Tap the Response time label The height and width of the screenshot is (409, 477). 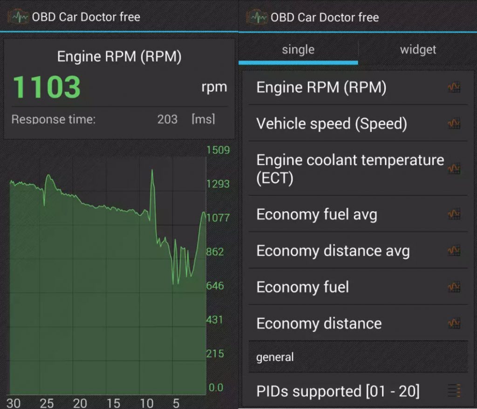[54, 119]
